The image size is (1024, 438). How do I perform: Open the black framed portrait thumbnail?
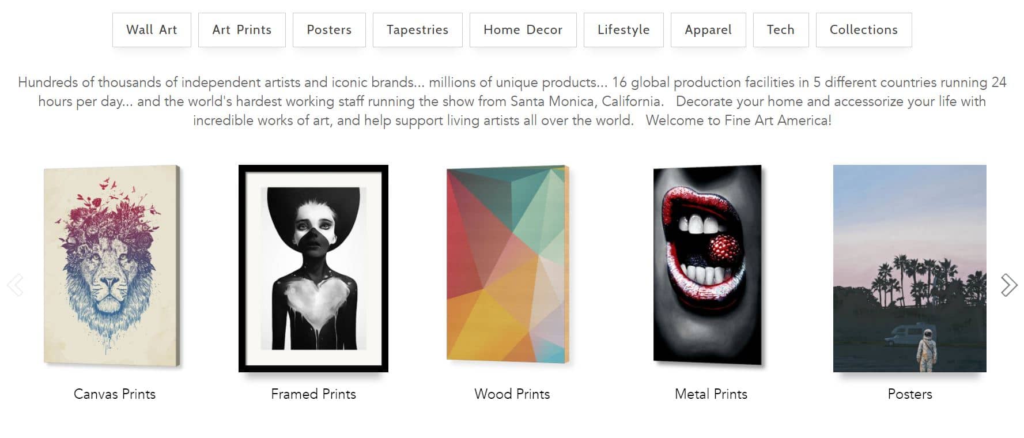point(313,269)
